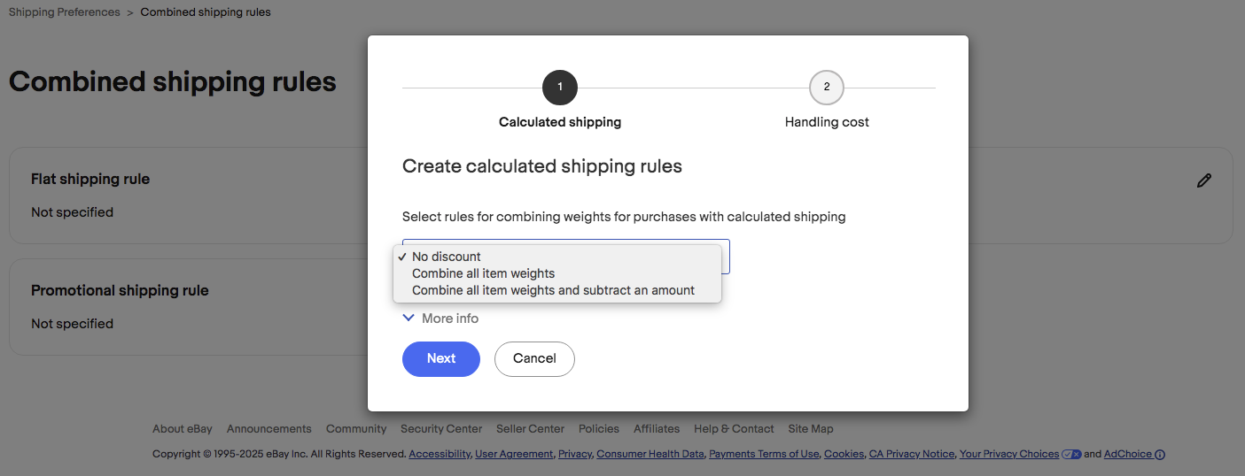
Task: Expand the More info section
Action: 450,319
